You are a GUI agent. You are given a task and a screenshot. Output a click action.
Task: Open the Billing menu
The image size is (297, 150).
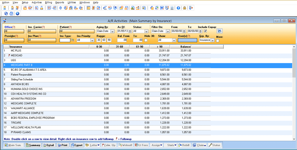coord(48,2)
